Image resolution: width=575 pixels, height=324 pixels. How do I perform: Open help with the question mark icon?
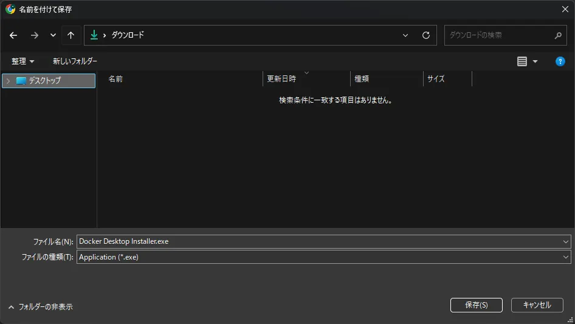tap(560, 61)
